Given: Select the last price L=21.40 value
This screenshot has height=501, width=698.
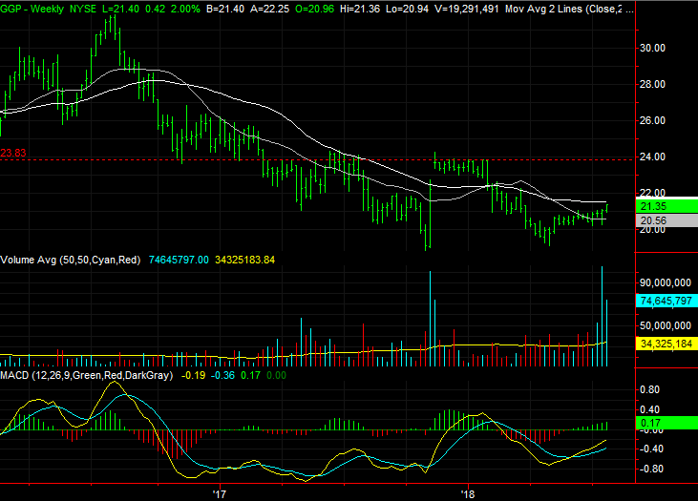Looking at the screenshot, I should tap(120, 9).
